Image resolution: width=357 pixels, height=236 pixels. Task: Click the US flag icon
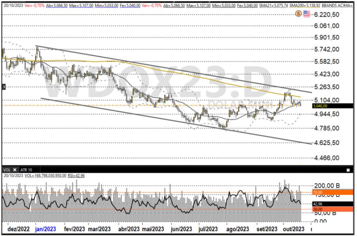point(306,14)
